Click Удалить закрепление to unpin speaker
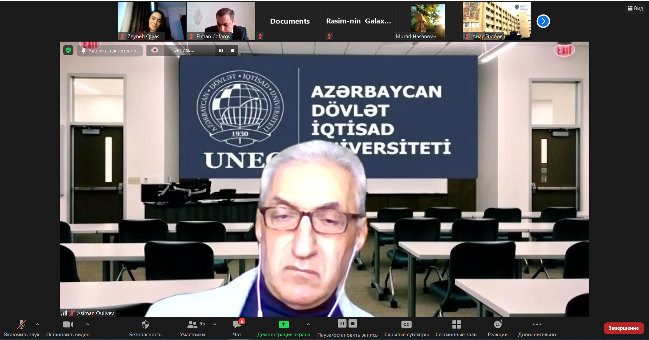649x340 pixels. 110,50
